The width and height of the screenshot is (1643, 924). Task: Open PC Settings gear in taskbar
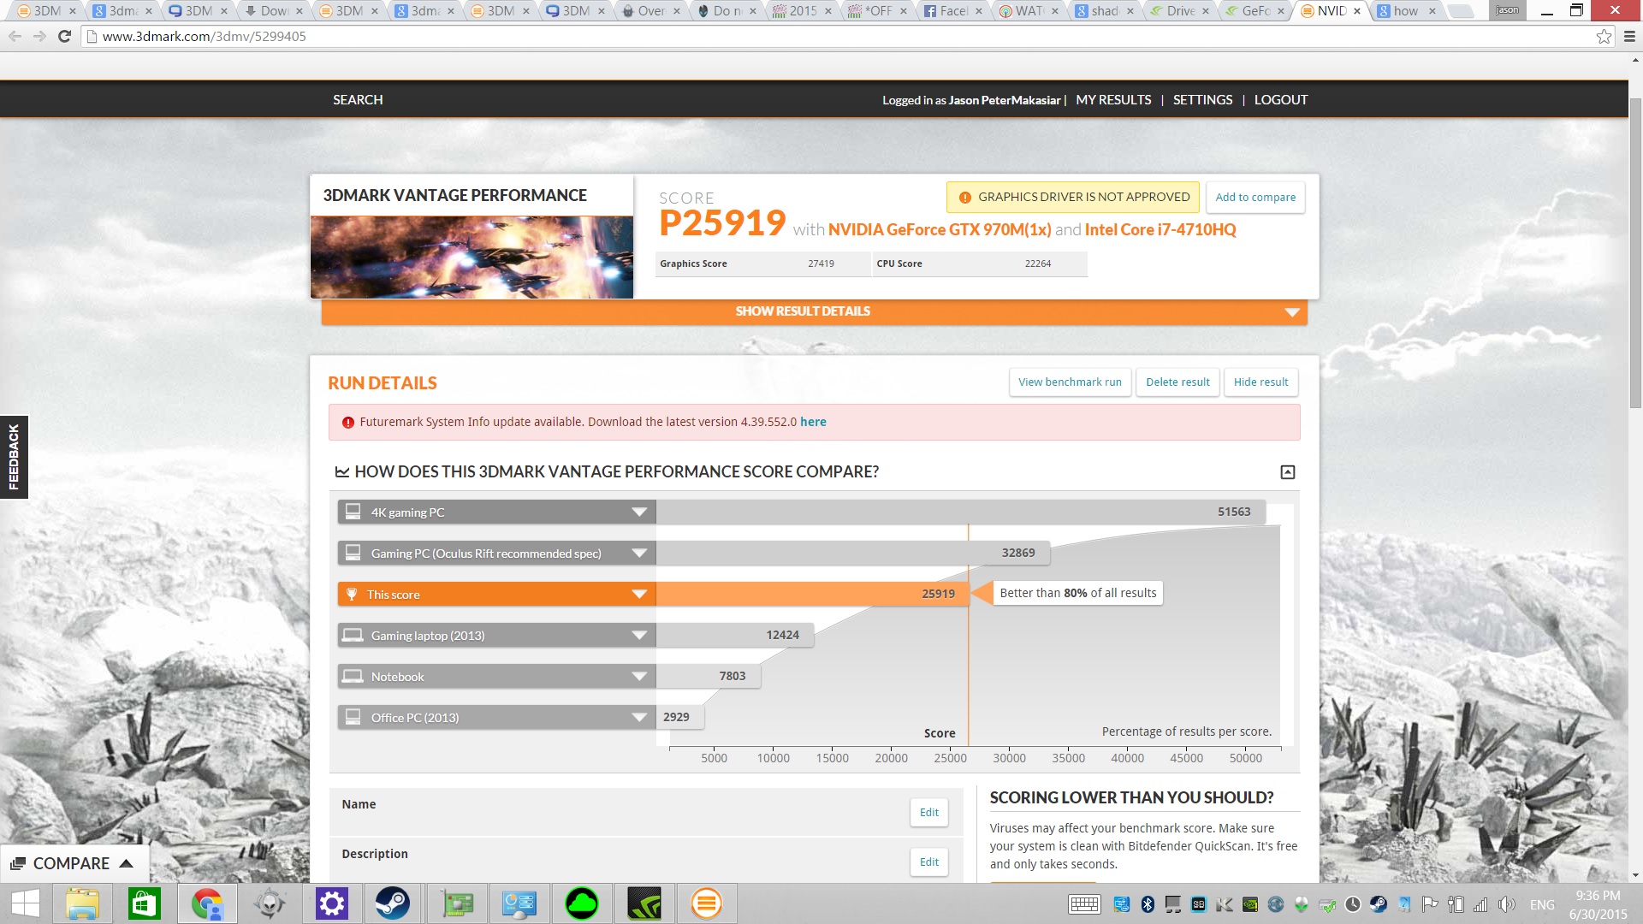click(x=332, y=903)
